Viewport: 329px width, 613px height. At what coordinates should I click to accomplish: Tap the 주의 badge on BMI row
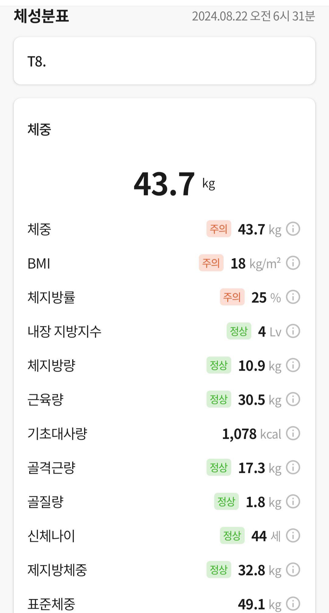pyautogui.click(x=211, y=263)
